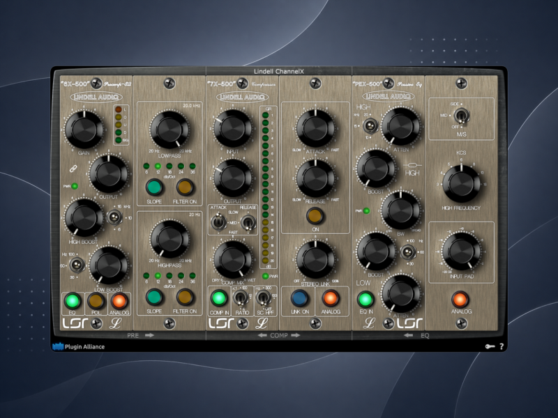Flip the PEX-500 HIGH kHz frequency switch
558x418 pixels.
coord(370,125)
